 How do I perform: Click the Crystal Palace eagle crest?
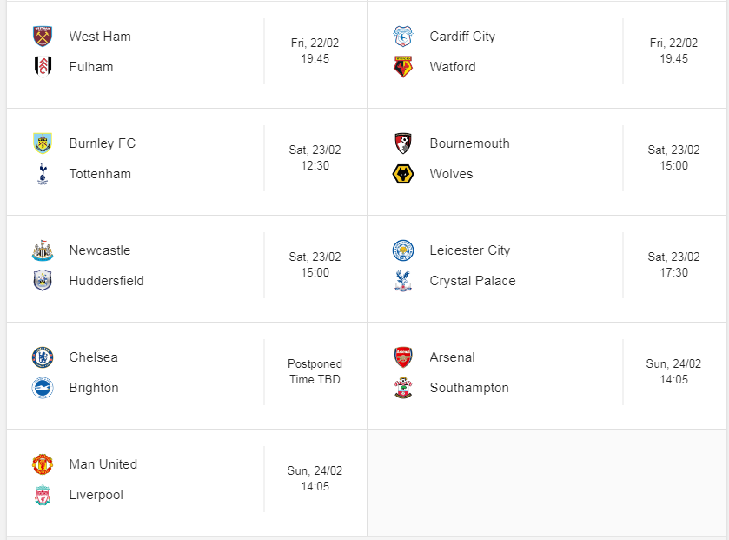402,281
